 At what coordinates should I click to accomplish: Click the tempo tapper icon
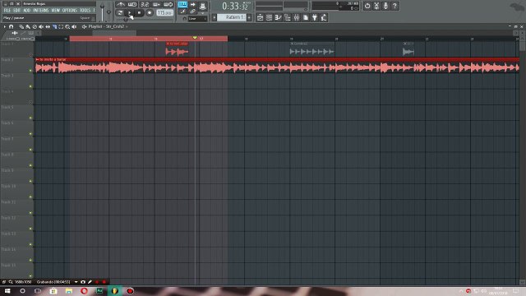[324, 17]
